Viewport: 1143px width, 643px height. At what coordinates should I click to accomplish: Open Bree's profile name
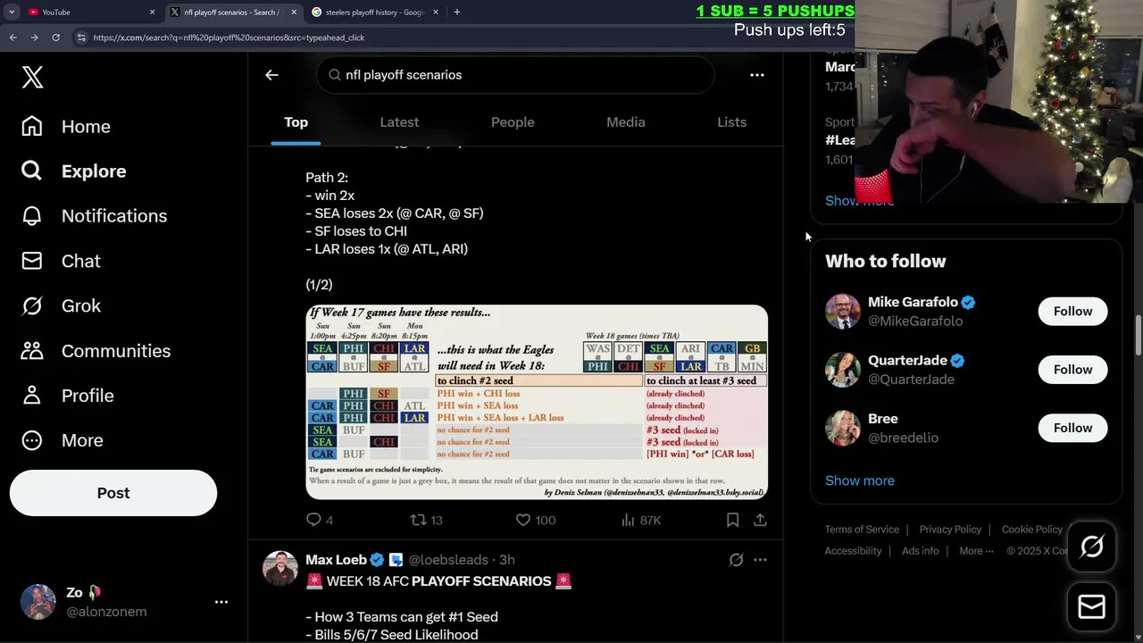click(883, 419)
